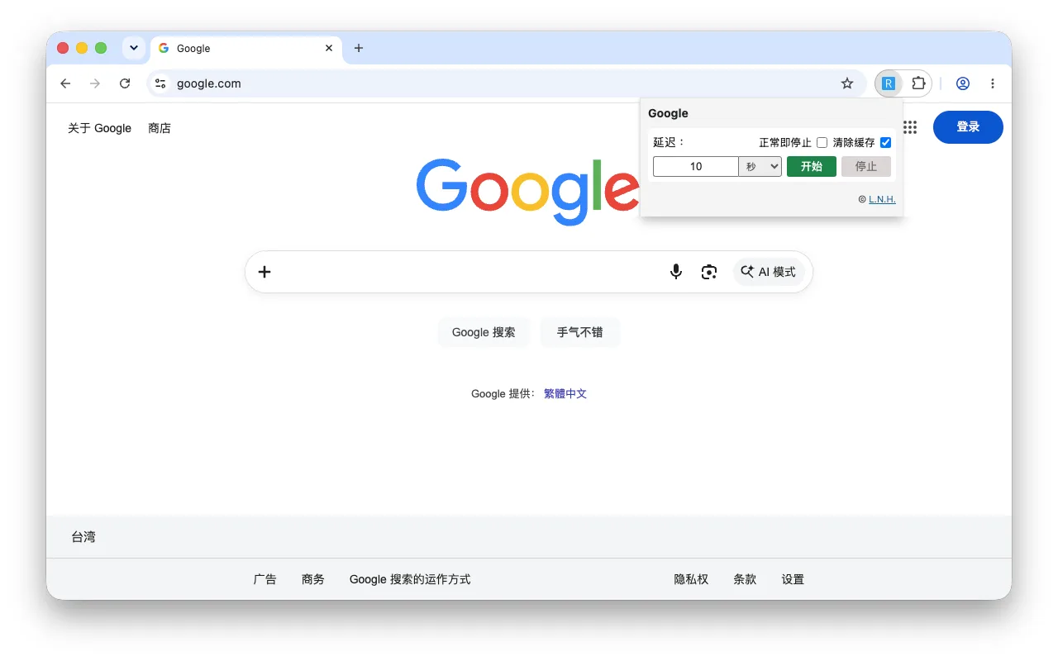
Task: Click the green 开始 button
Action: 812,167
